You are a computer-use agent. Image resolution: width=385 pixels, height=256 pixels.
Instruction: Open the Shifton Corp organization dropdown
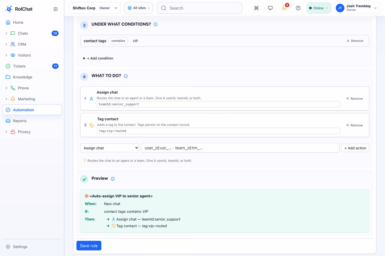[x=95, y=8]
